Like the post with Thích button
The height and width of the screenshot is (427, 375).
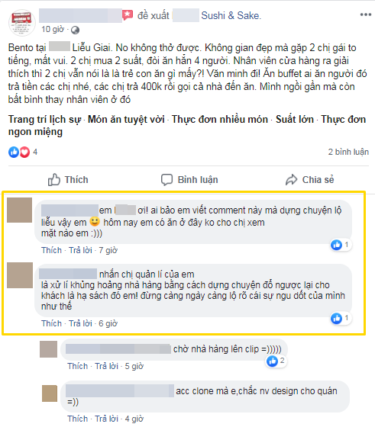click(x=68, y=180)
